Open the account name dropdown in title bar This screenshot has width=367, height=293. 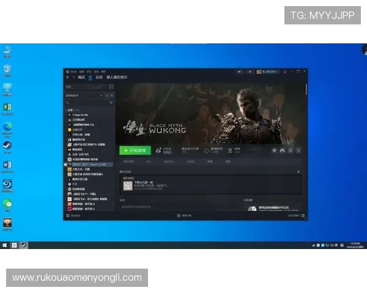tap(269, 71)
